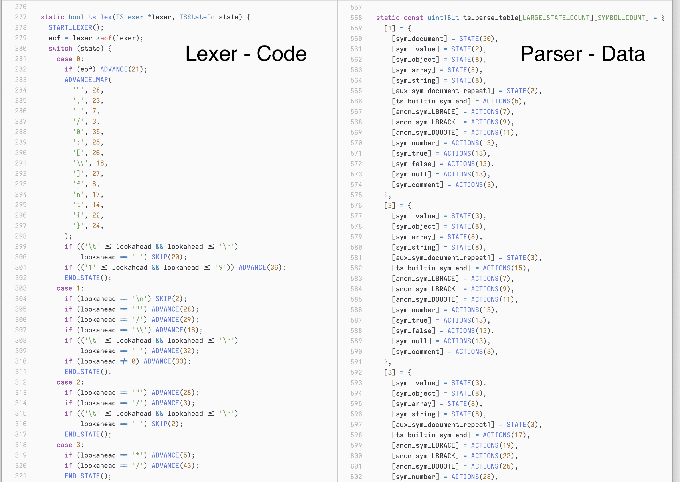Click line number 602 in right gutter
The image size is (680, 482).
356,477
